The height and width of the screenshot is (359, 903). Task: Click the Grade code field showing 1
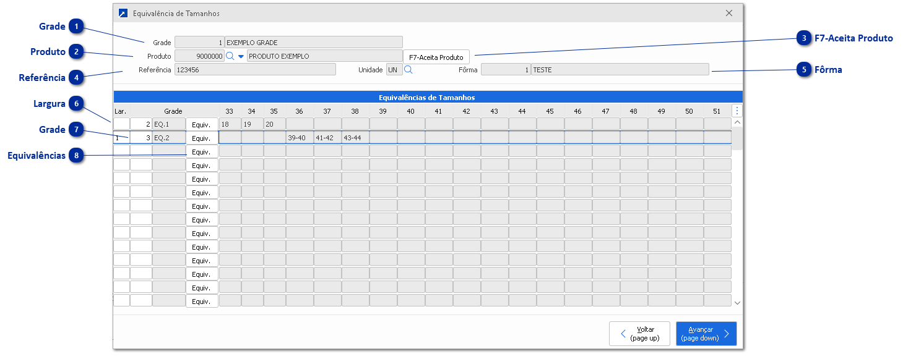point(199,43)
